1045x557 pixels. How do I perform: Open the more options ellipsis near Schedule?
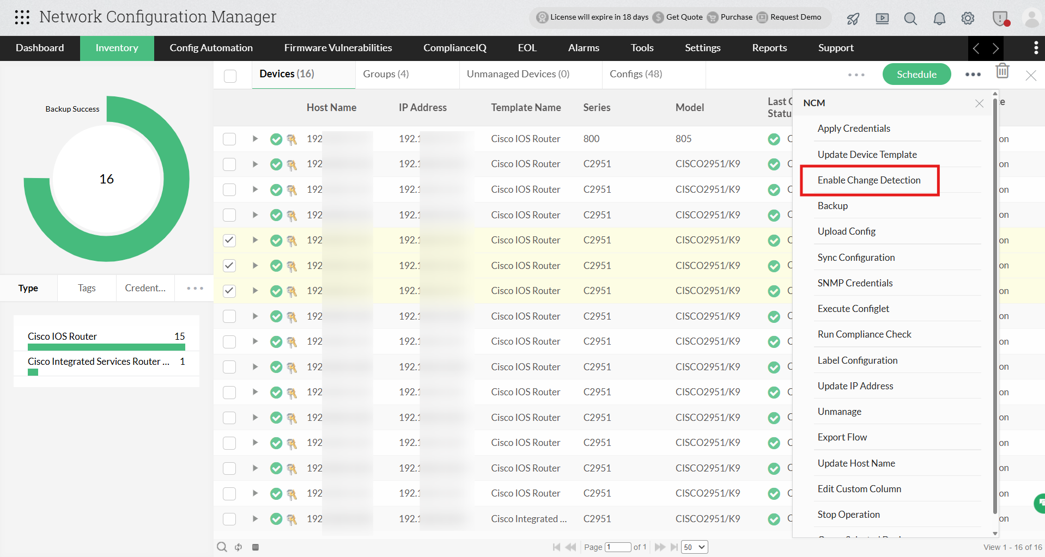tap(973, 75)
